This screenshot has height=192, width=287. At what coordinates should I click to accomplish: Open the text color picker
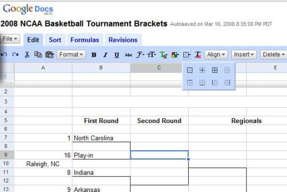[x=164, y=55]
